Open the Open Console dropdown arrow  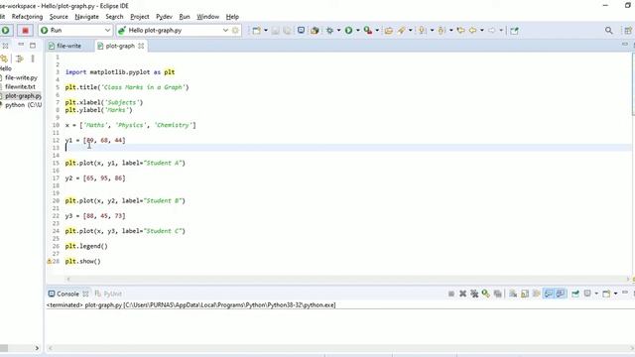615,294
